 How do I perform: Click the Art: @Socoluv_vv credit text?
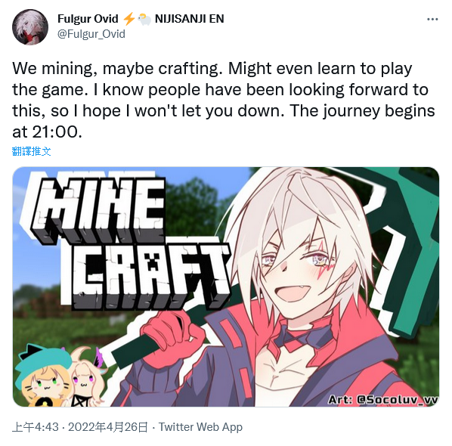(x=382, y=400)
